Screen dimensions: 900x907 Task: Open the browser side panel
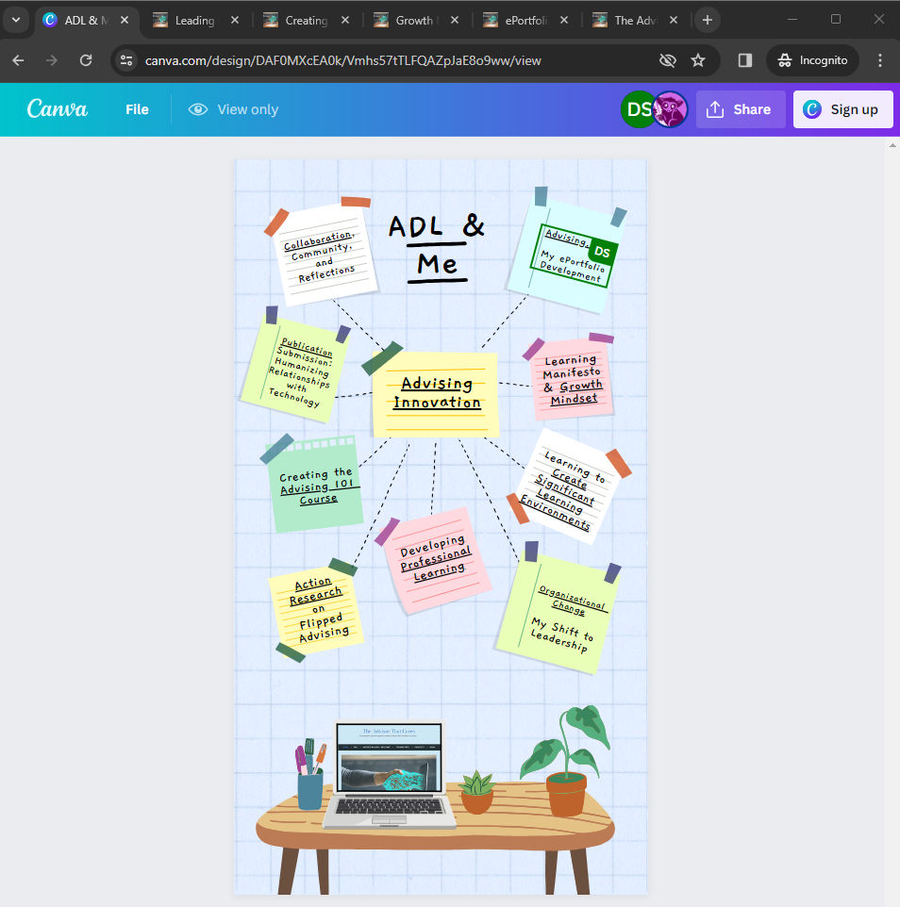745,60
